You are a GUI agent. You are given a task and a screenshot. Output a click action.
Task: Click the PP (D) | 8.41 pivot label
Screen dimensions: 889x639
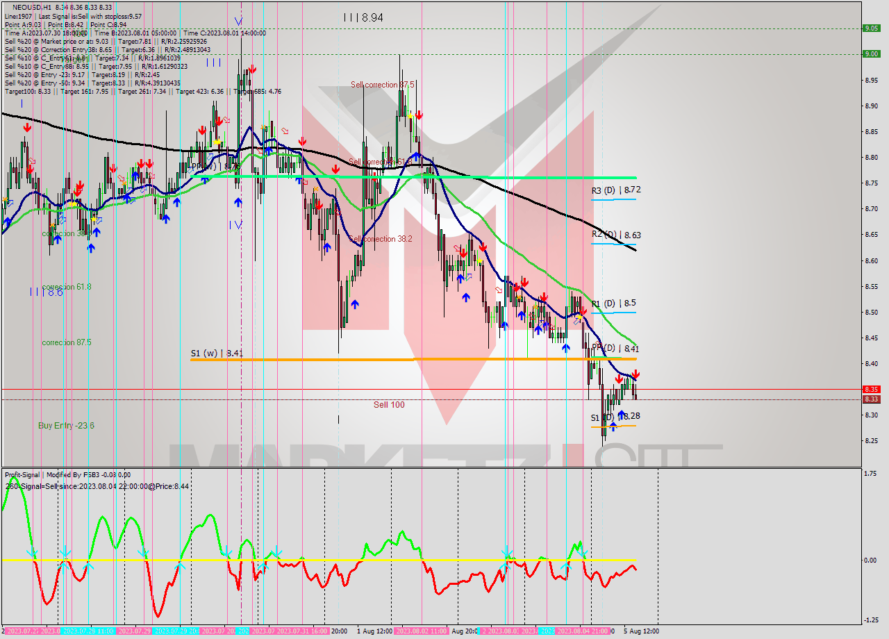click(615, 349)
